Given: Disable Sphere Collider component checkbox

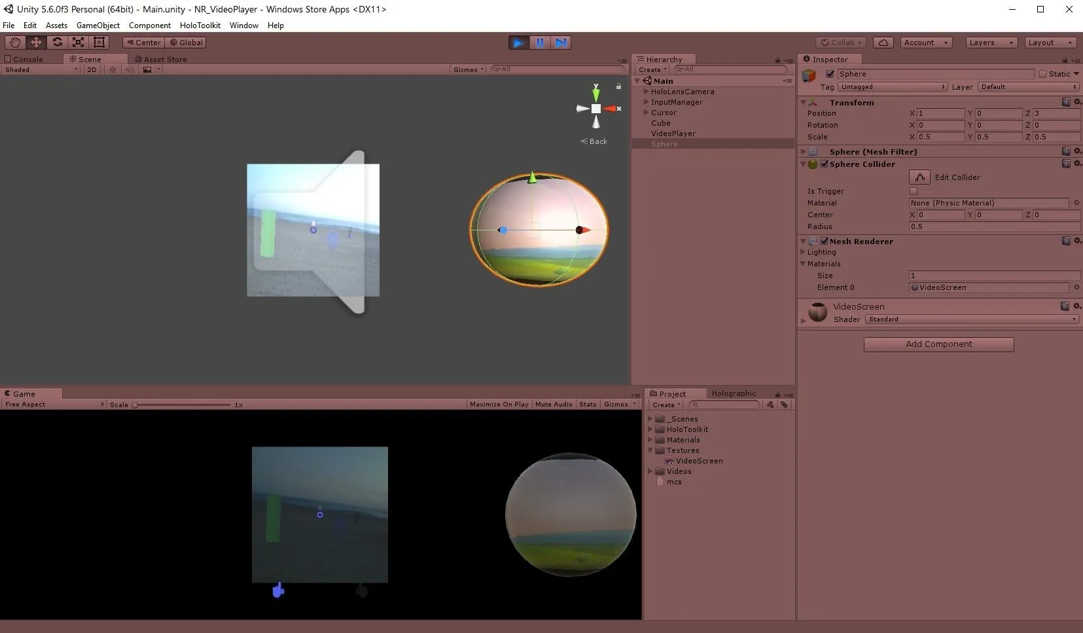Looking at the screenshot, I should pos(825,164).
